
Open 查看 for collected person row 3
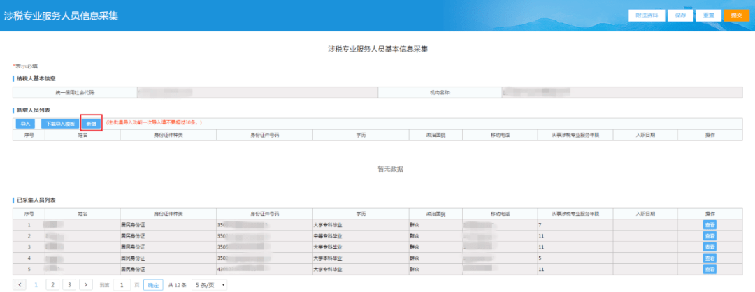coord(710,247)
